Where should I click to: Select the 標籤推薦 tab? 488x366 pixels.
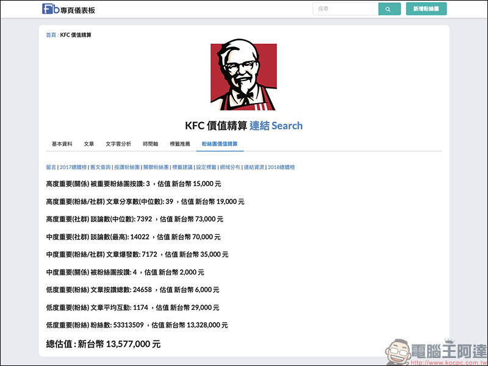(x=180, y=144)
